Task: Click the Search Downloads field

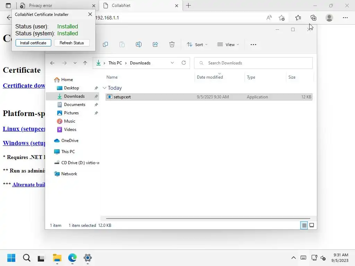Action: tap(253, 63)
